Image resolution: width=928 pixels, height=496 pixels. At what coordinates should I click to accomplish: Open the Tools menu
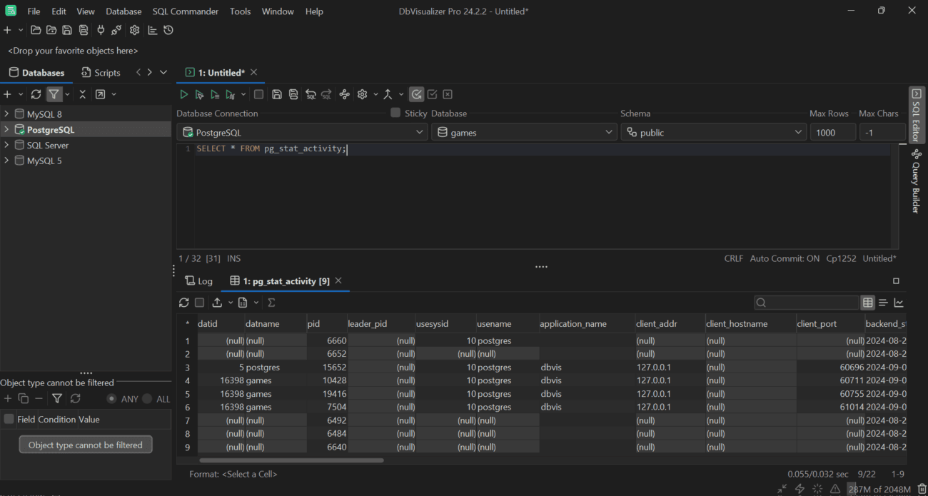[x=240, y=11]
